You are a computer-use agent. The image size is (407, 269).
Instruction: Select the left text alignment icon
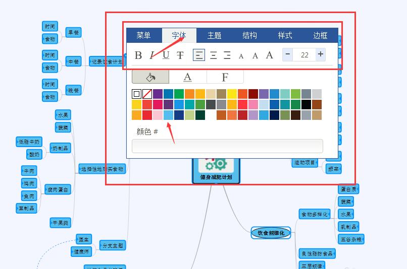(x=199, y=55)
